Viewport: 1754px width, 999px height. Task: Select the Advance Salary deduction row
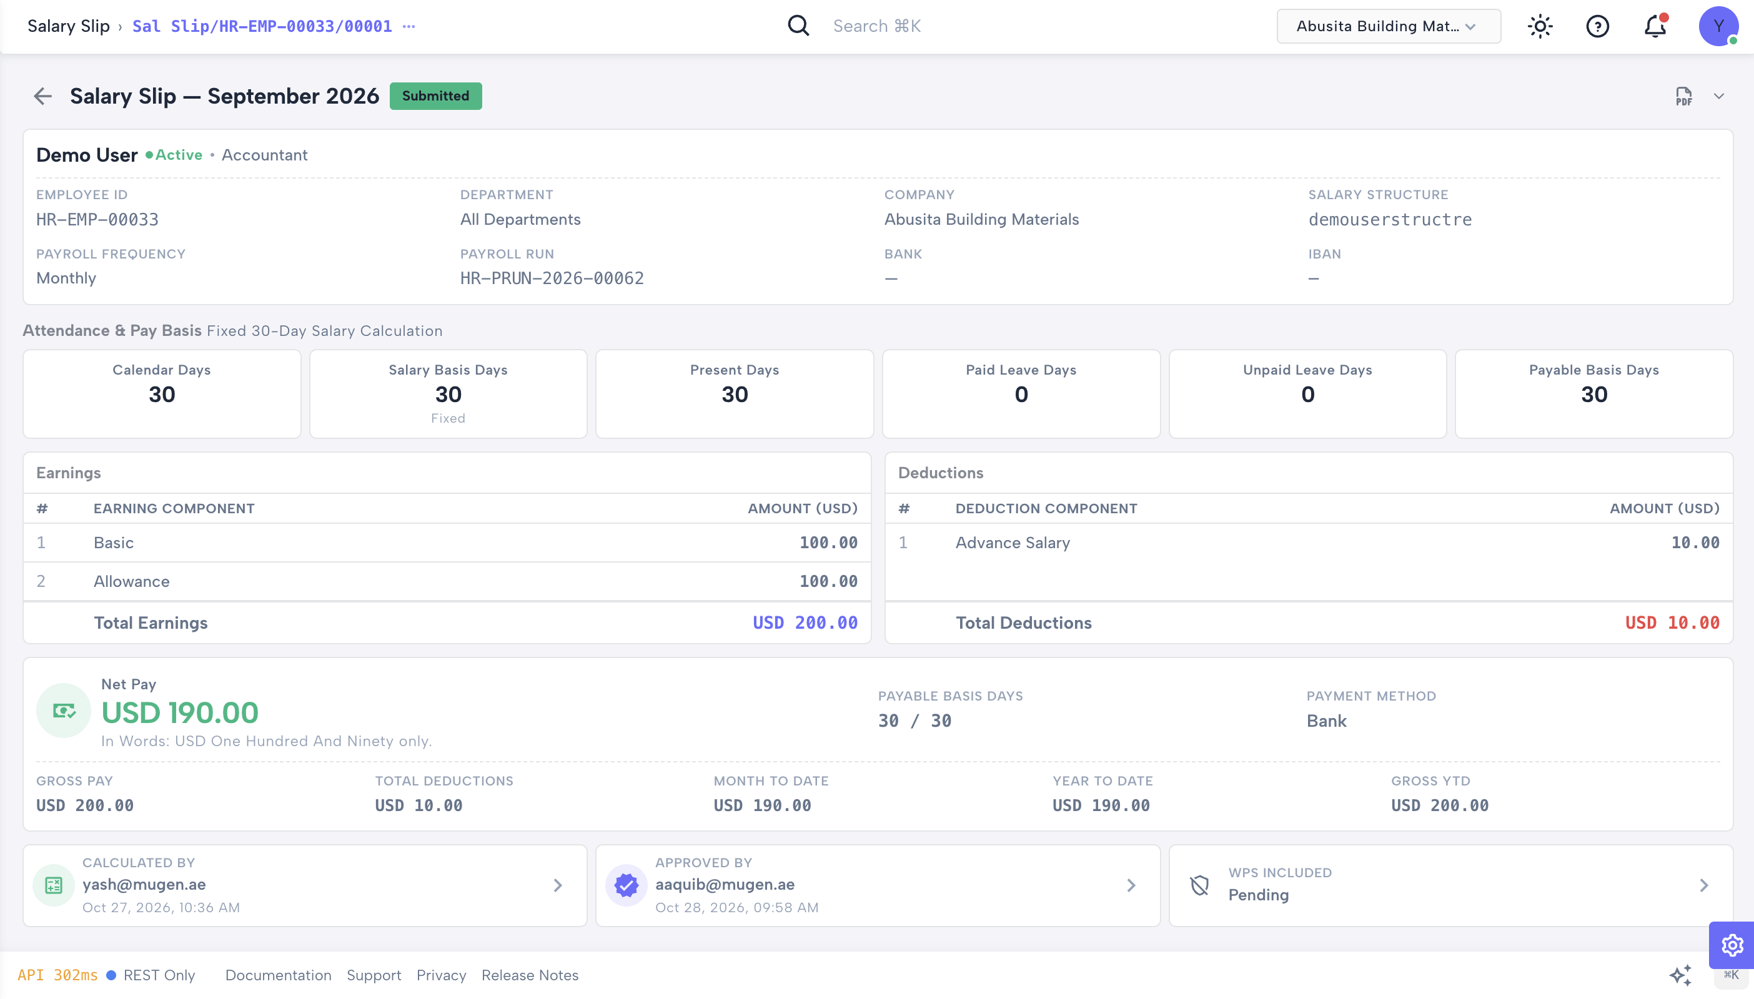coord(1309,543)
